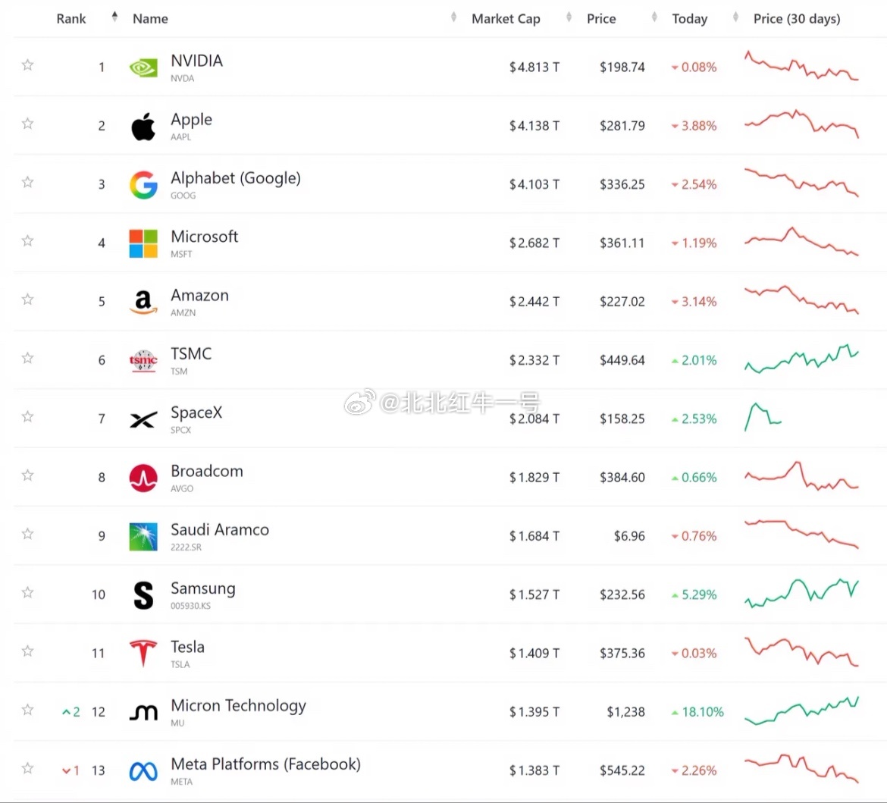
Task: Click the Microsoft four-square logo
Action: (143, 243)
